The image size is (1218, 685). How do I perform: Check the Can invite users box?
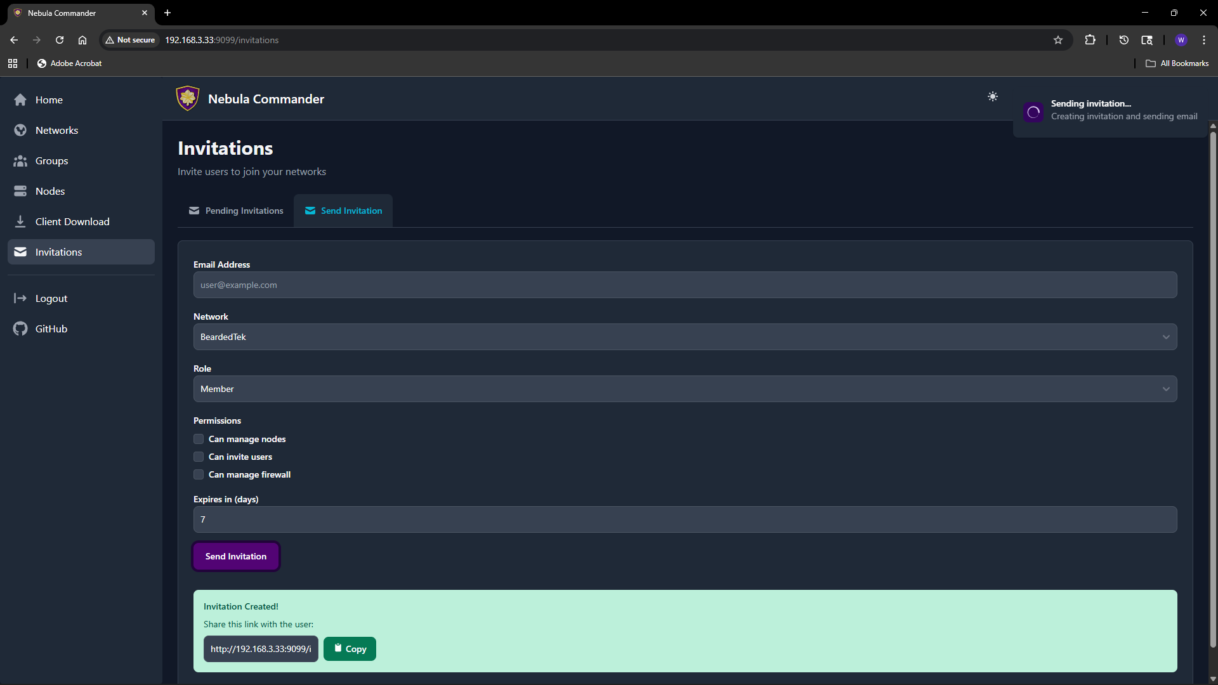pos(199,457)
